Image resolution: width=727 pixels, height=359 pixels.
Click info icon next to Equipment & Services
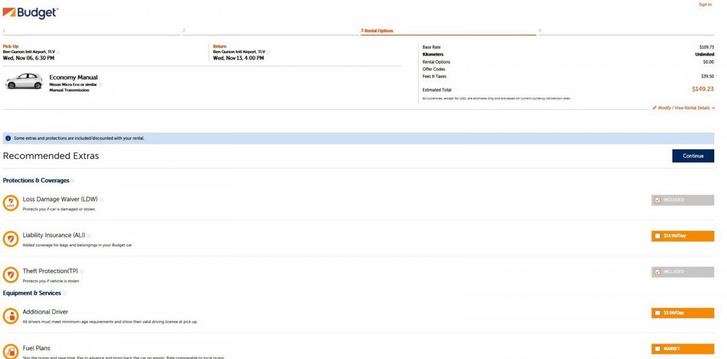pos(65,294)
